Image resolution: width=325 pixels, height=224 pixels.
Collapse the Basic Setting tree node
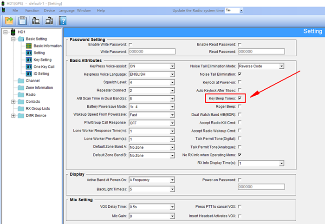[13, 39]
